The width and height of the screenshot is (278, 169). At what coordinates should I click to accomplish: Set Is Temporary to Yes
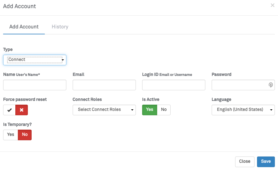(11, 135)
